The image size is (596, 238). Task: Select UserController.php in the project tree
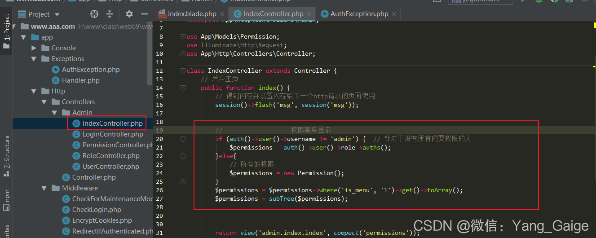tap(111, 167)
